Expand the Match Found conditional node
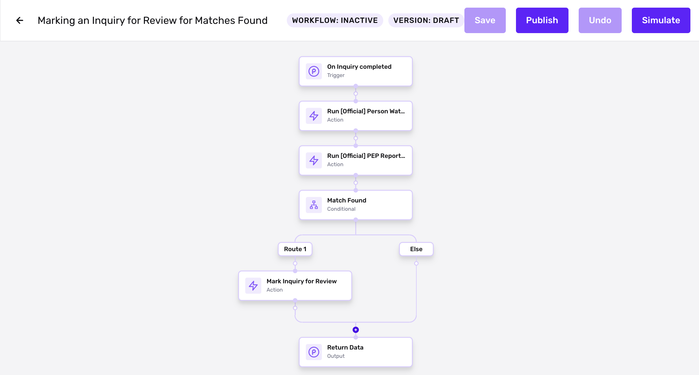Viewport: 699px width, 375px height. (x=356, y=205)
